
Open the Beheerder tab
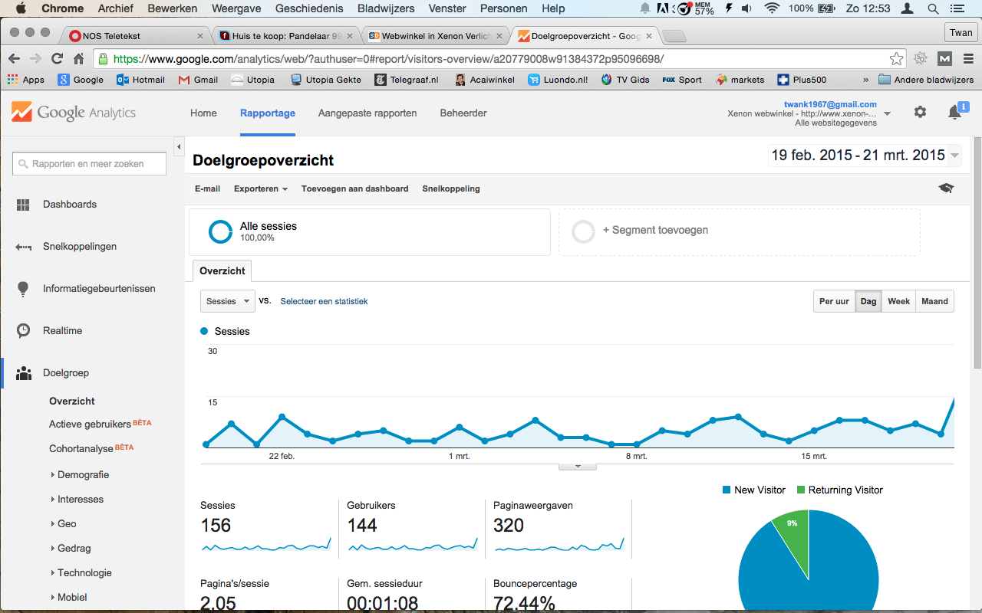(463, 113)
